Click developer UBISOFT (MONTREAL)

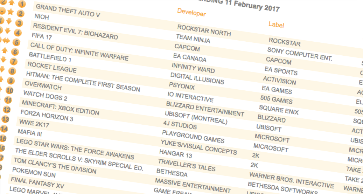point(196,118)
